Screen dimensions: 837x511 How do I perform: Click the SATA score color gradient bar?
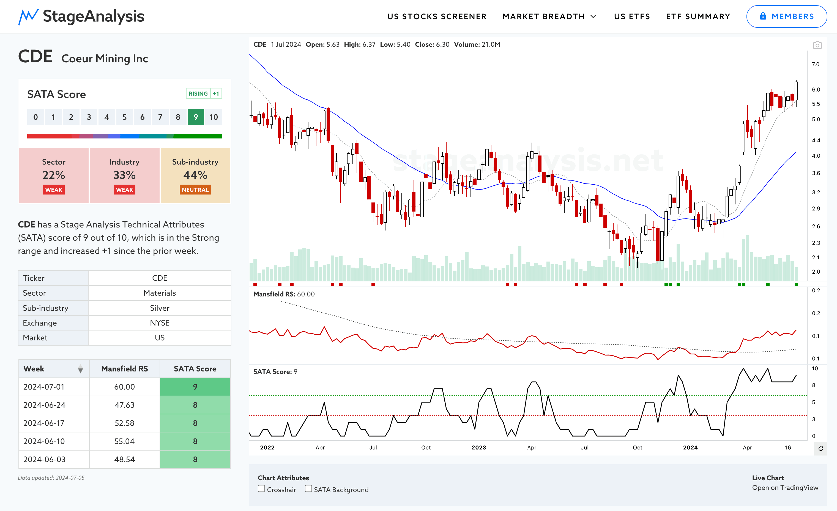125,136
